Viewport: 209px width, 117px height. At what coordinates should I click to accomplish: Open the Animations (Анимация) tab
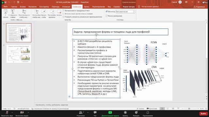(66, 6)
